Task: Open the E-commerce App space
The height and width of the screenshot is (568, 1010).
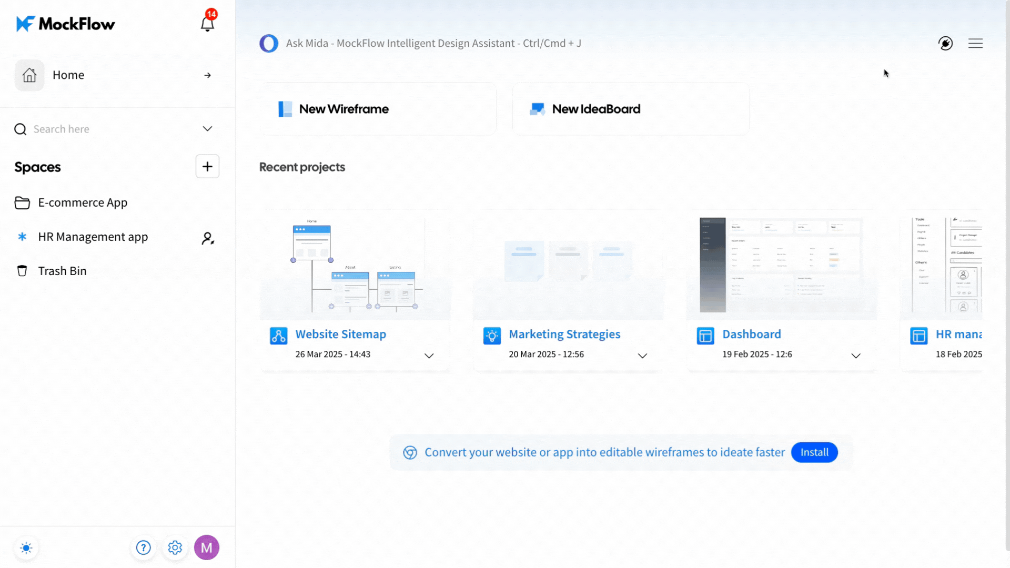Action: click(83, 202)
